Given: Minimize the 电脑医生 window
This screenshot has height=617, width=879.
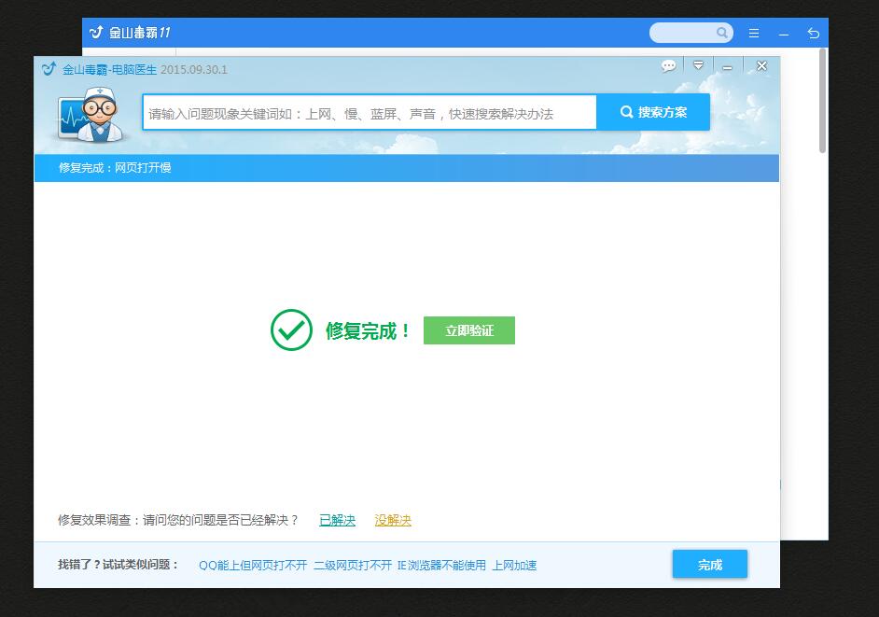Looking at the screenshot, I should [x=727, y=67].
